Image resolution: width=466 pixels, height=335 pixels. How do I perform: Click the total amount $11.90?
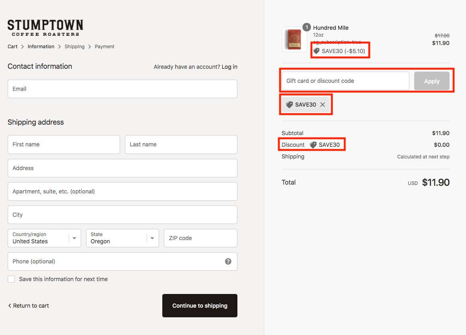tap(436, 182)
